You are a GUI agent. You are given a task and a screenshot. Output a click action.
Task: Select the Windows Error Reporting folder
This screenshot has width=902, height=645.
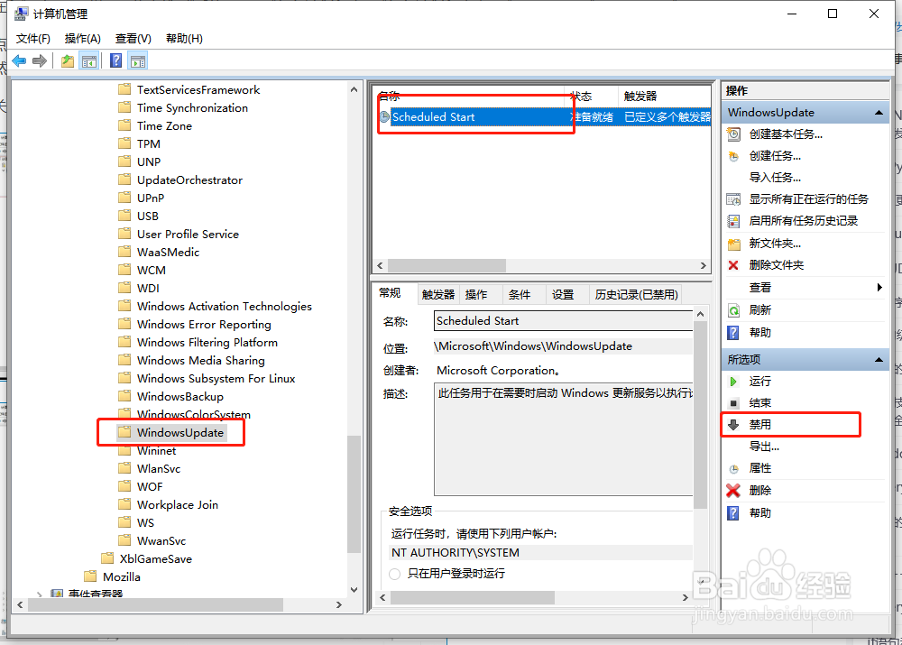click(x=204, y=325)
